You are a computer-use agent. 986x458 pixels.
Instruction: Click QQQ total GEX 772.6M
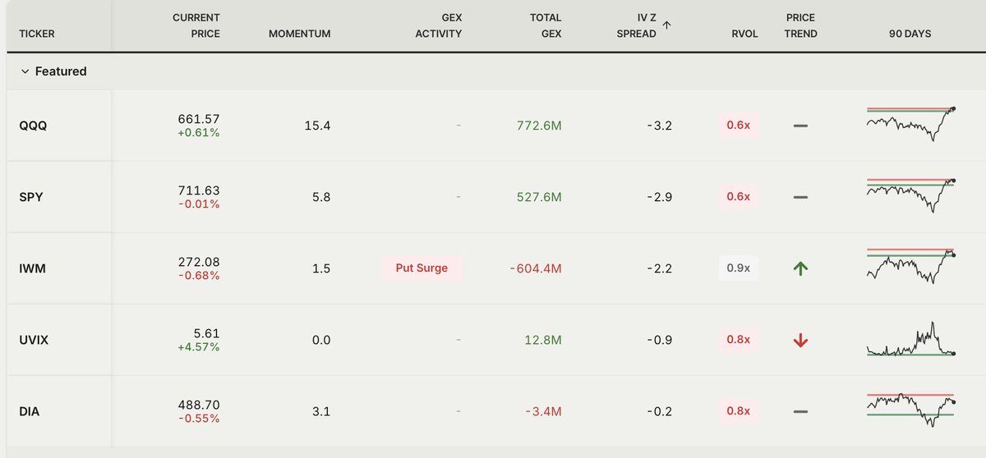[540, 126]
